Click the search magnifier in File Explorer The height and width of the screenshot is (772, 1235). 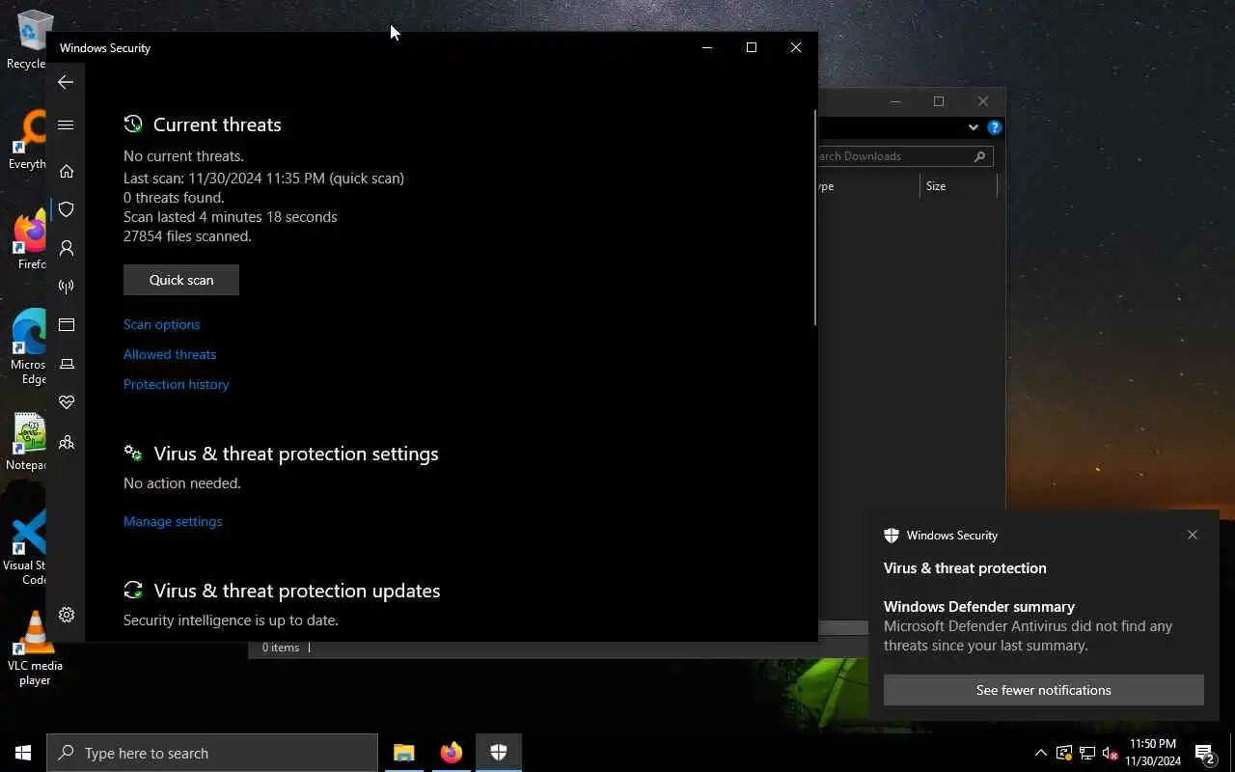(979, 156)
